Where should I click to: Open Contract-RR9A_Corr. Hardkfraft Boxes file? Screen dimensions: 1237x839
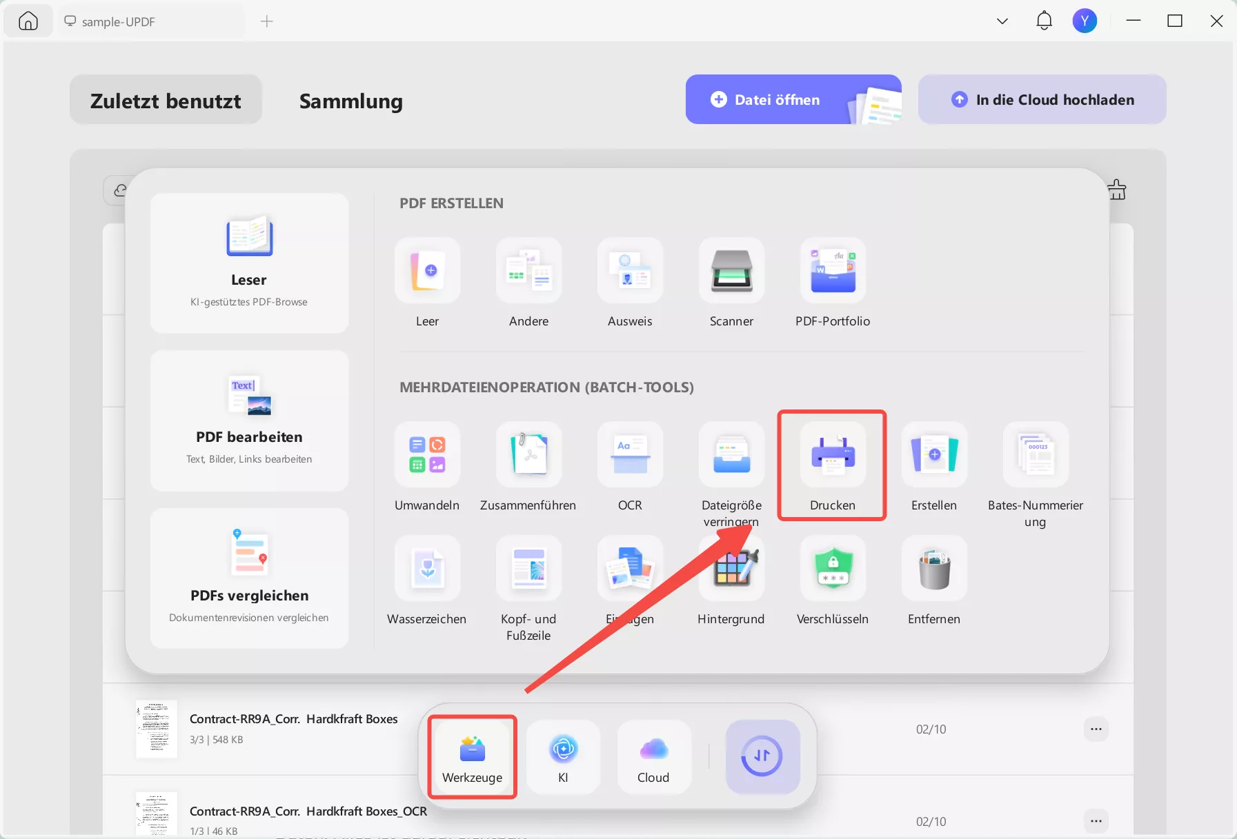(293, 719)
